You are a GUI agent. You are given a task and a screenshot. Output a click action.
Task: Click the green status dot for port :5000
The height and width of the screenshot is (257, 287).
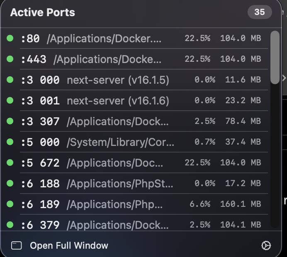coord(10,142)
